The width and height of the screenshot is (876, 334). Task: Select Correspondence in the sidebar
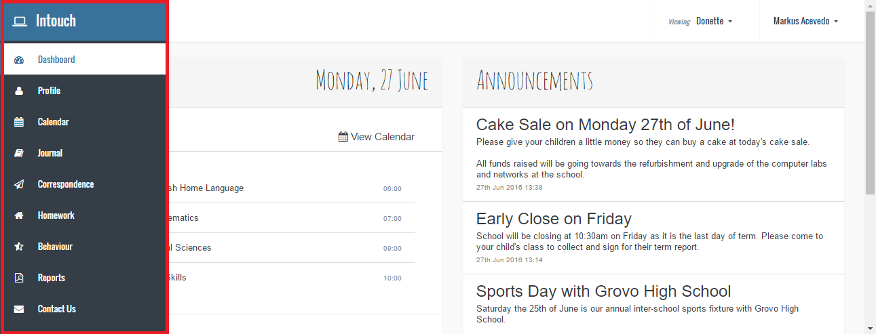(x=66, y=184)
